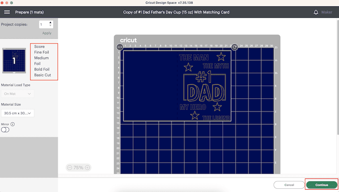Image resolution: width=339 pixels, height=192 pixels.
Task: Select the mat 1 thumbnail
Action: [x=14, y=61]
